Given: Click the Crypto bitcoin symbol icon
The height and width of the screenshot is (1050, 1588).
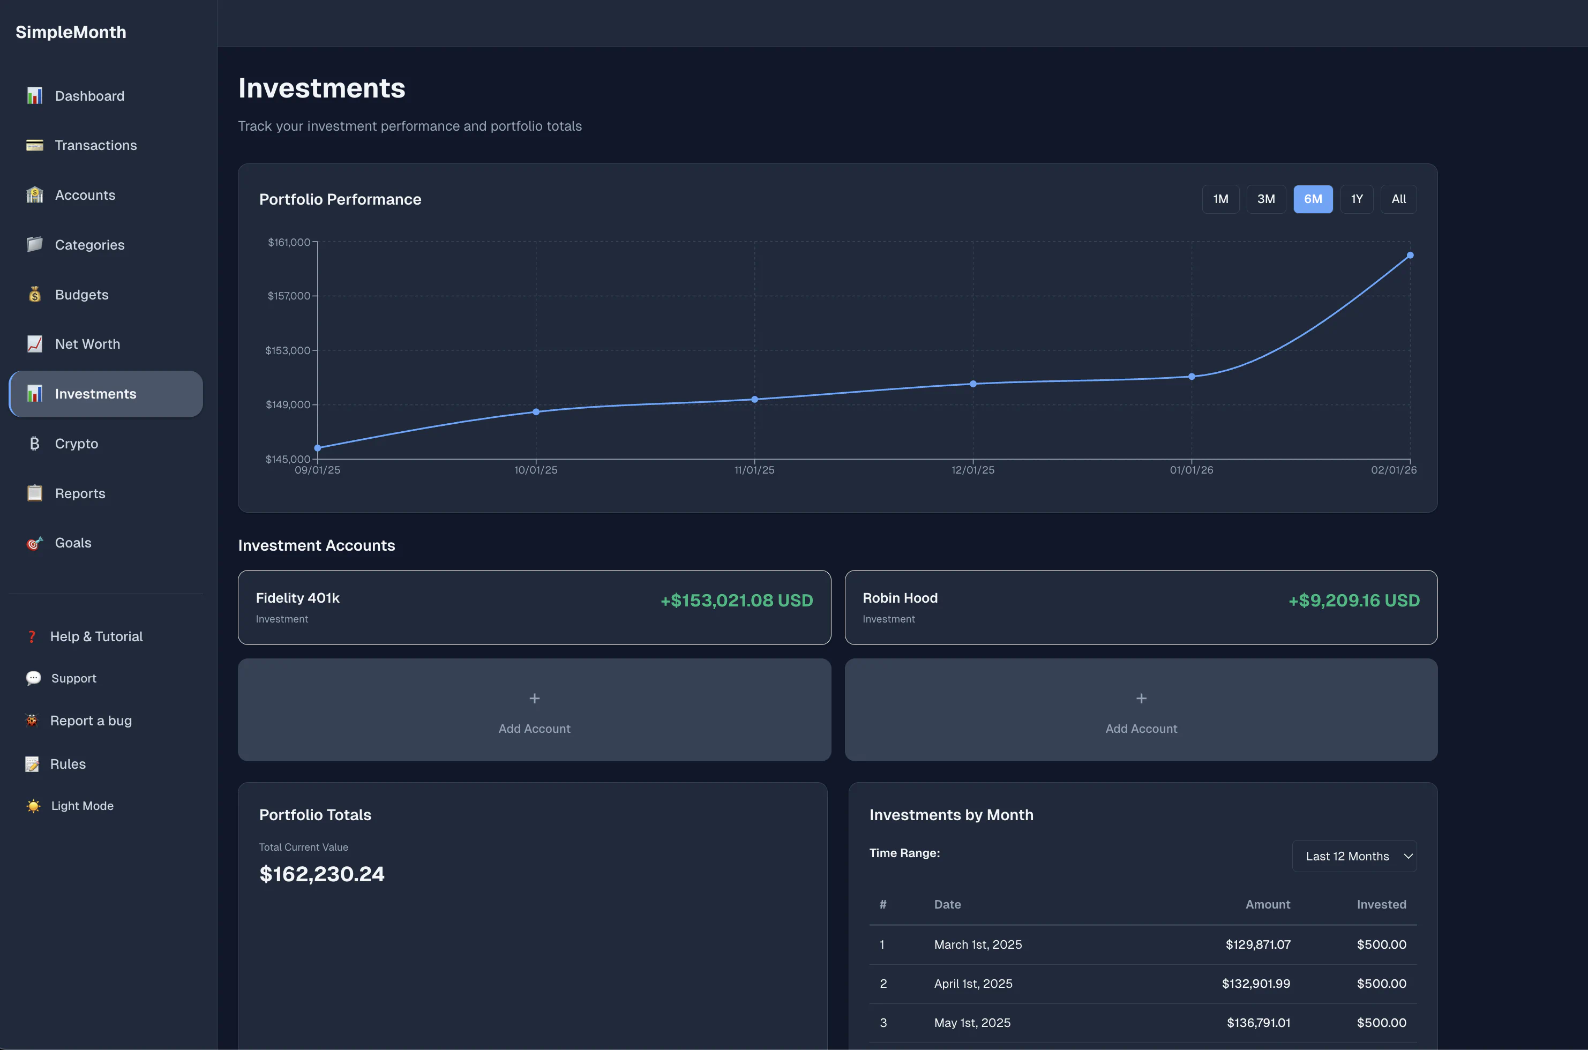Looking at the screenshot, I should (34, 444).
